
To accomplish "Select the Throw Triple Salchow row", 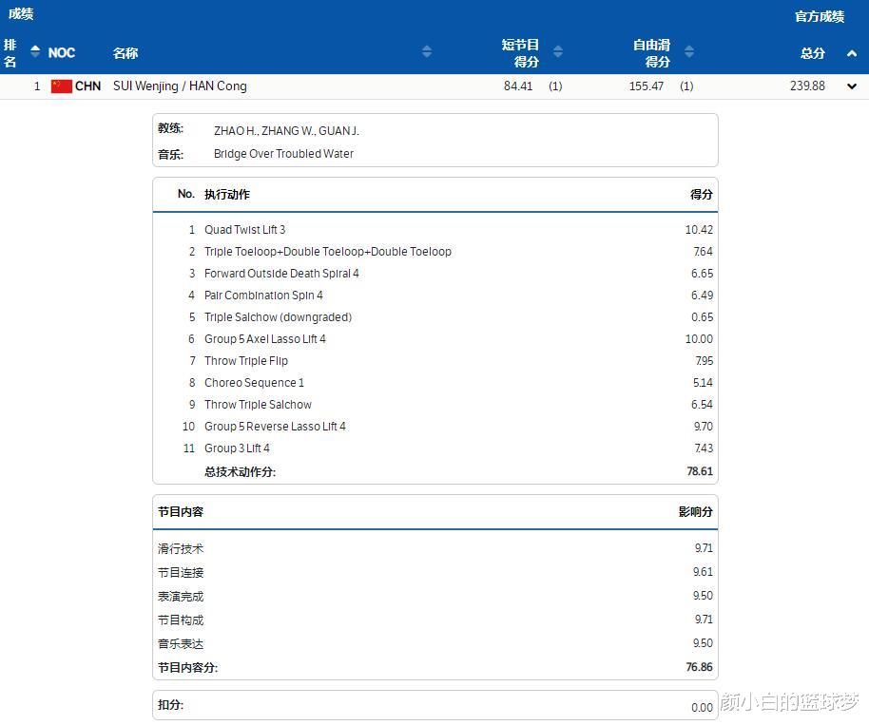I will [x=435, y=405].
